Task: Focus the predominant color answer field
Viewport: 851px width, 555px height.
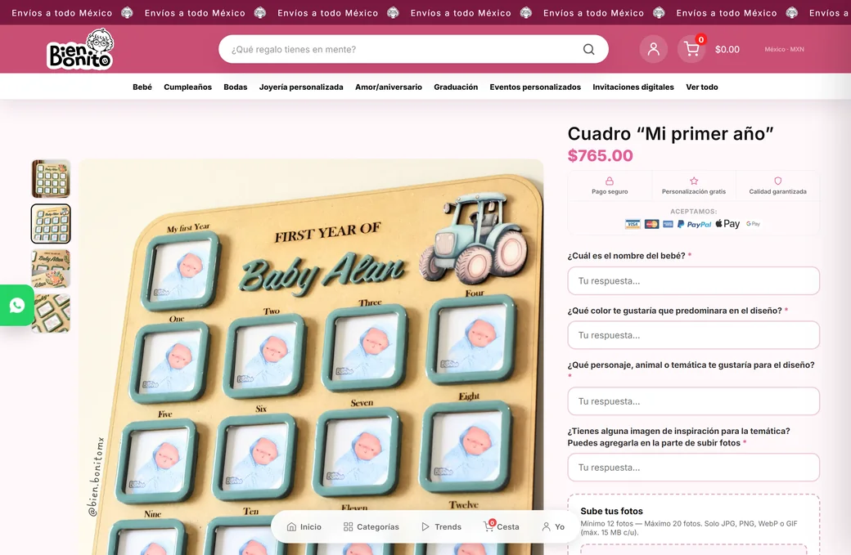Action: [694, 335]
